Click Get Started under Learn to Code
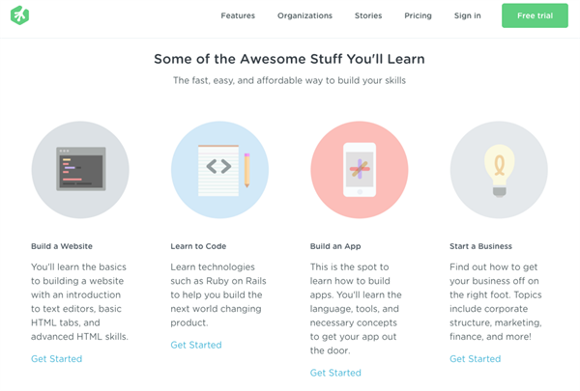Screen dimensions: 580x391 coord(196,345)
